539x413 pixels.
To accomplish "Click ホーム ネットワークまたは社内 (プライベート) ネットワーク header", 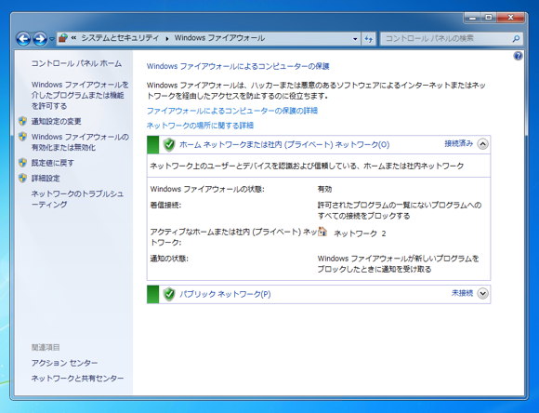I will pyautogui.click(x=284, y=144).
